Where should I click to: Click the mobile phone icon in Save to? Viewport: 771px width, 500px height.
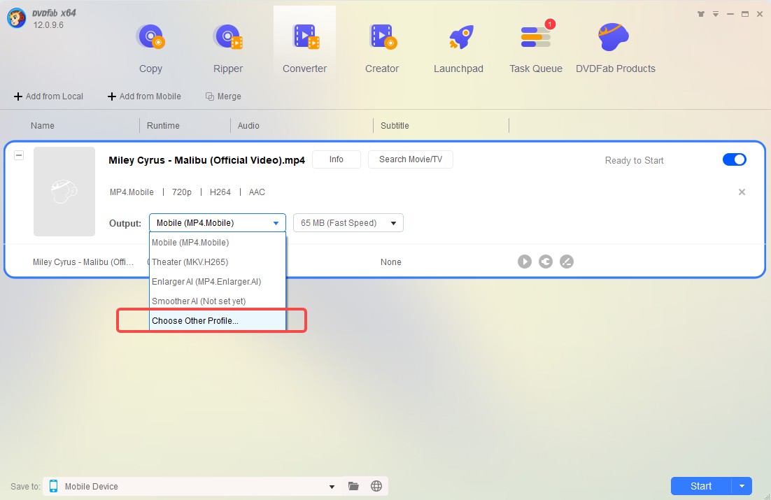(x=54, y=486)
